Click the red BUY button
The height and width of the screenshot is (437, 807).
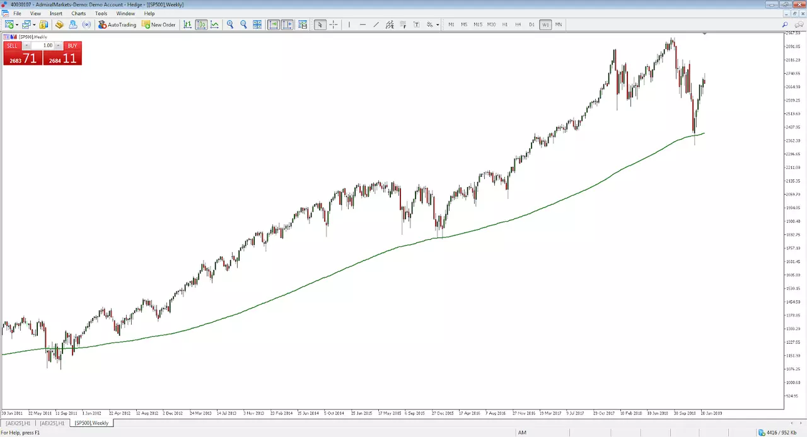73,45
